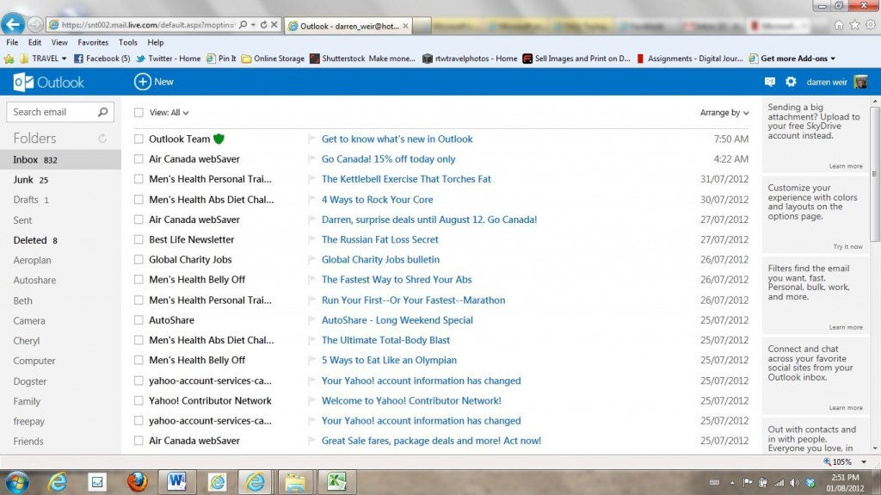Screen dimensions: 881x495
Task: Reload page with address bar refresh icon
Action: click(x=263, y=25)
